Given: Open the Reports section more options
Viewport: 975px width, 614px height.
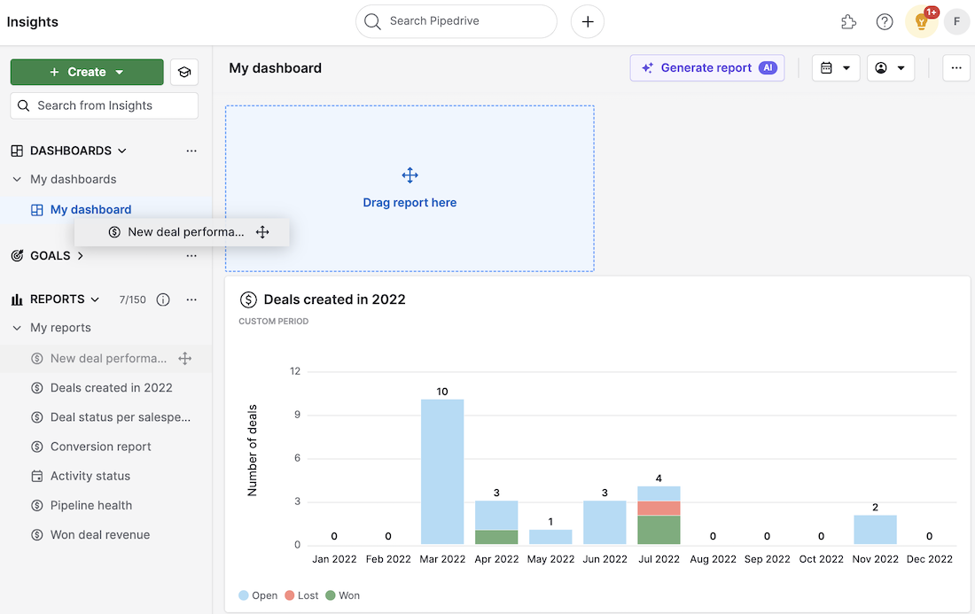Looking at the screenshot, I should click(191, 299).
